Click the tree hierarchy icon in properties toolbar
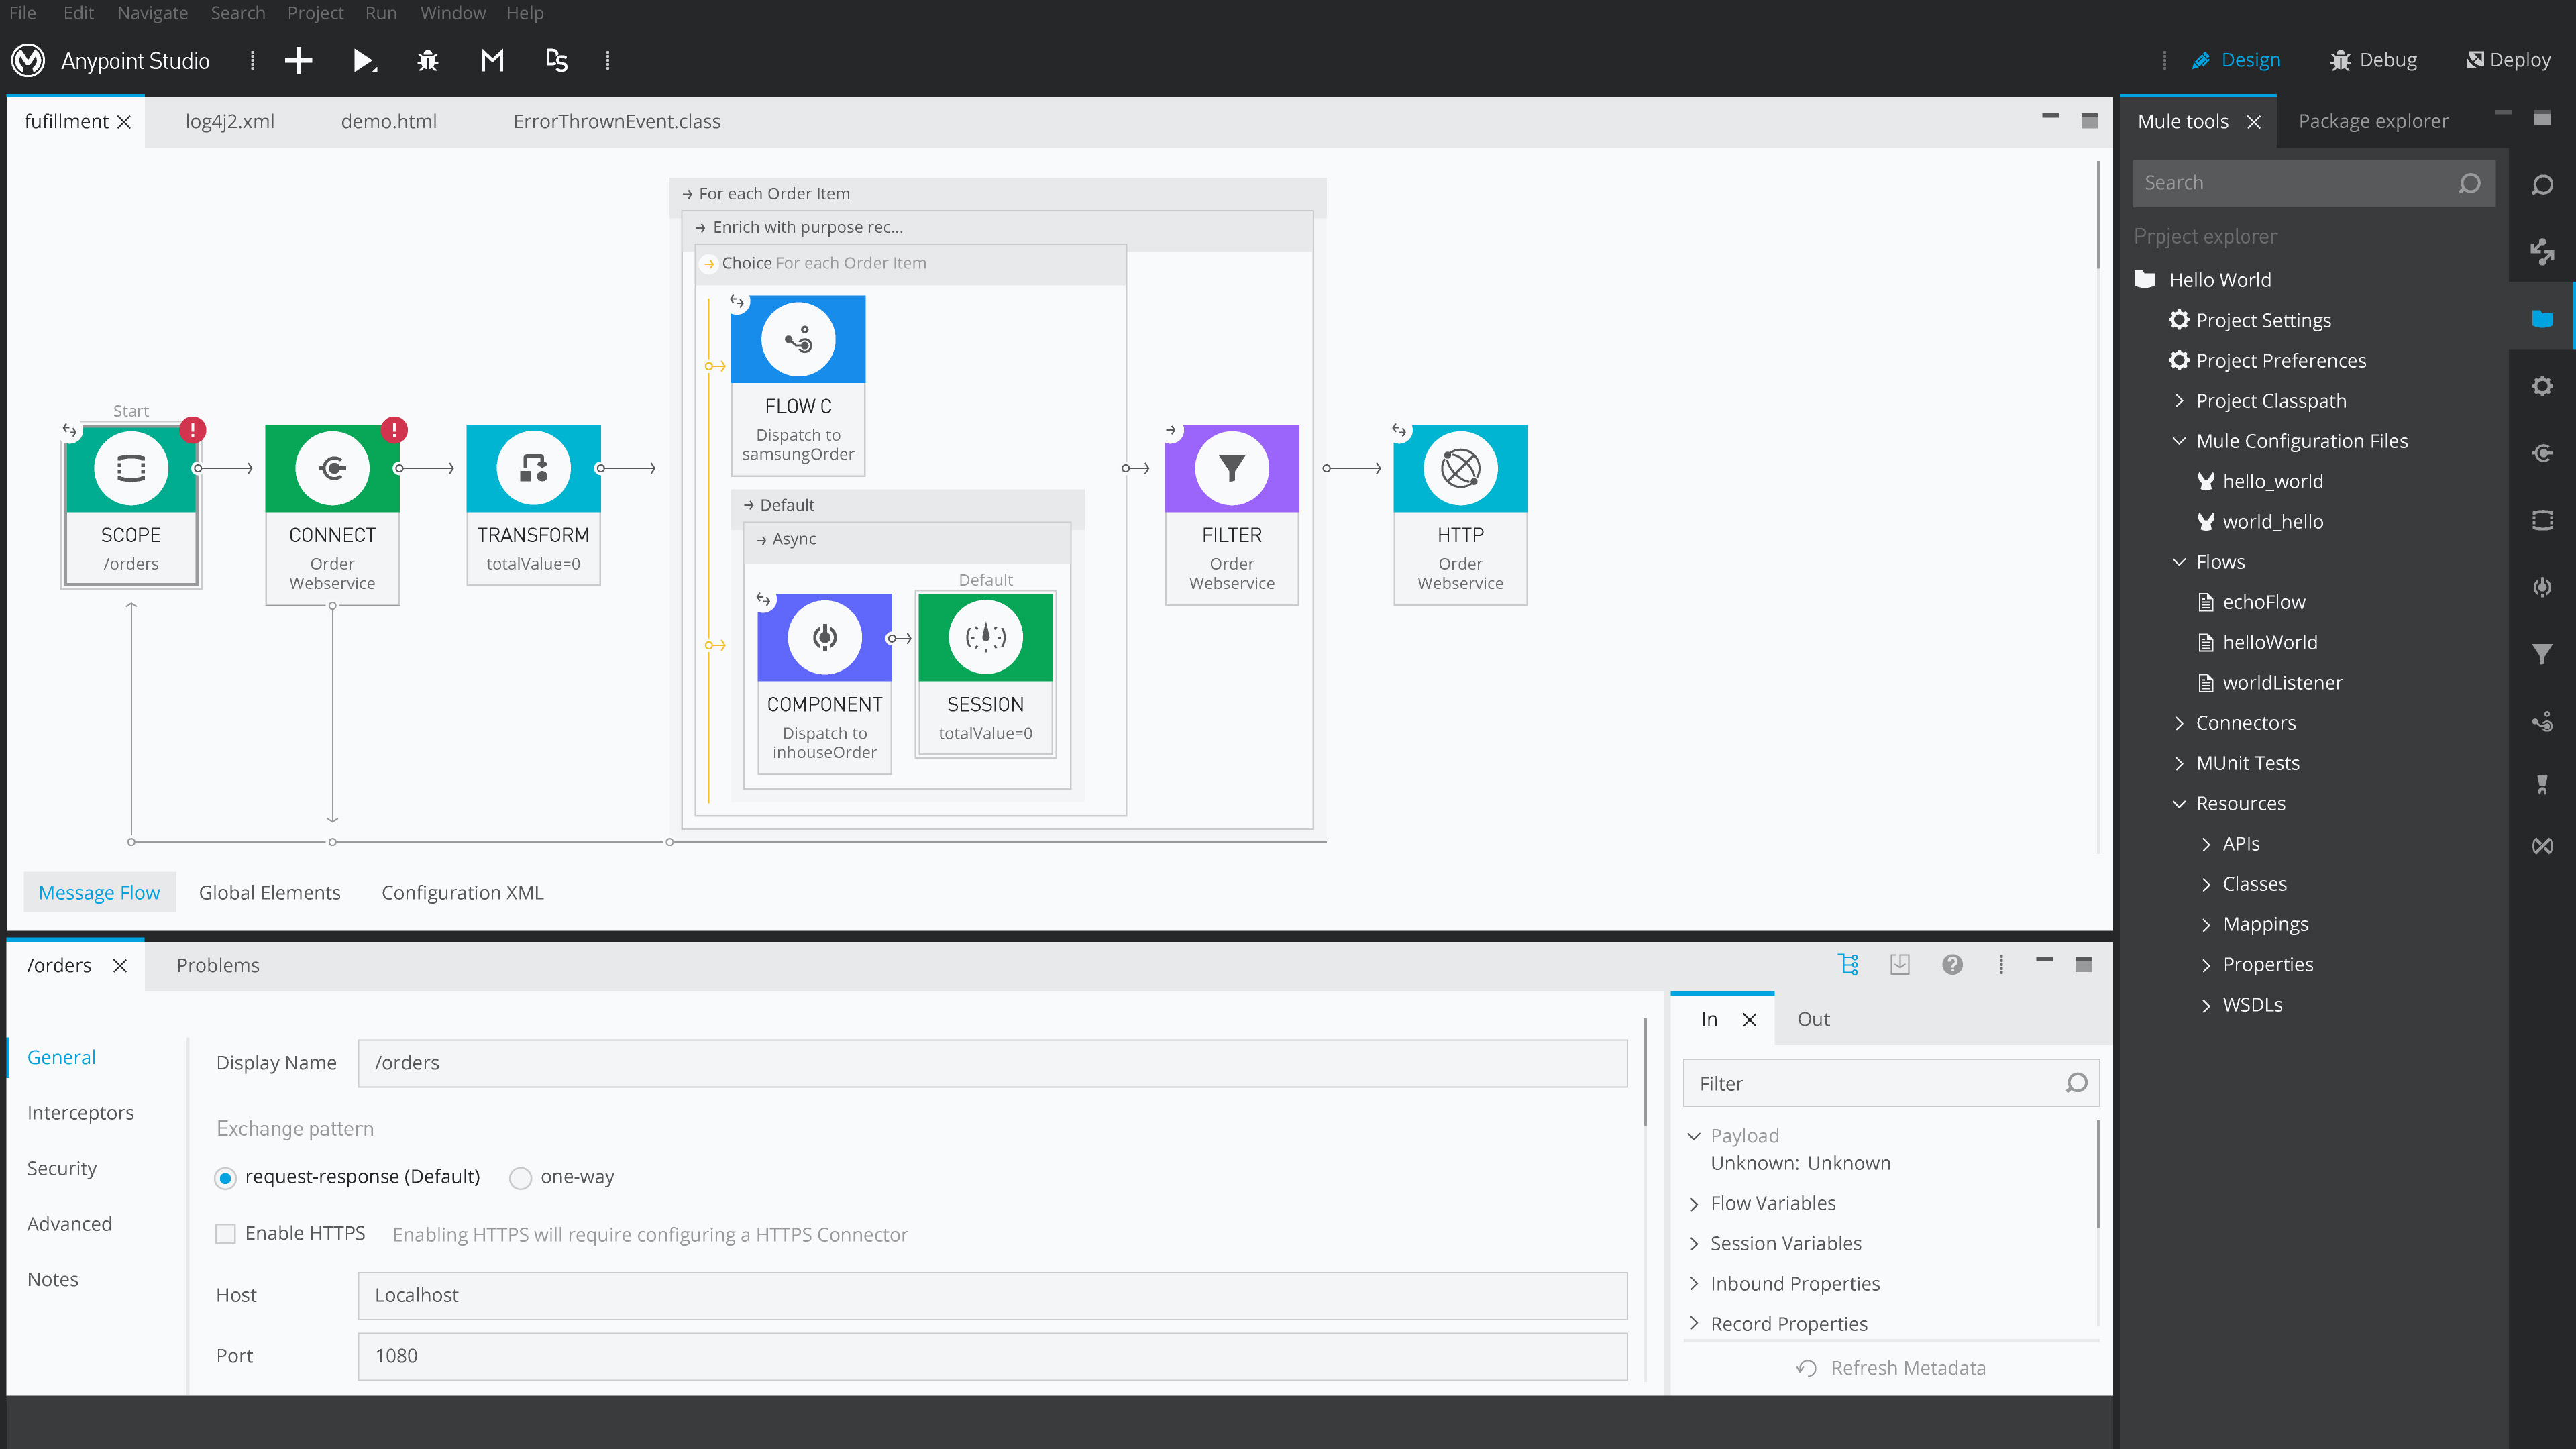2576x1449 pixels. 1848,964
